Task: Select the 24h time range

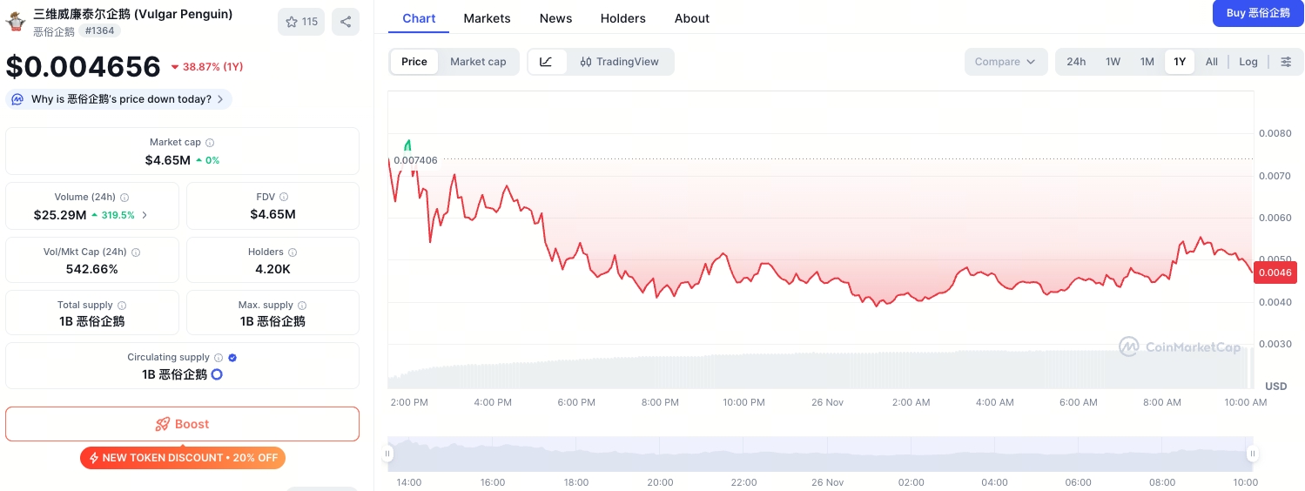Action: coord(1076,62)
